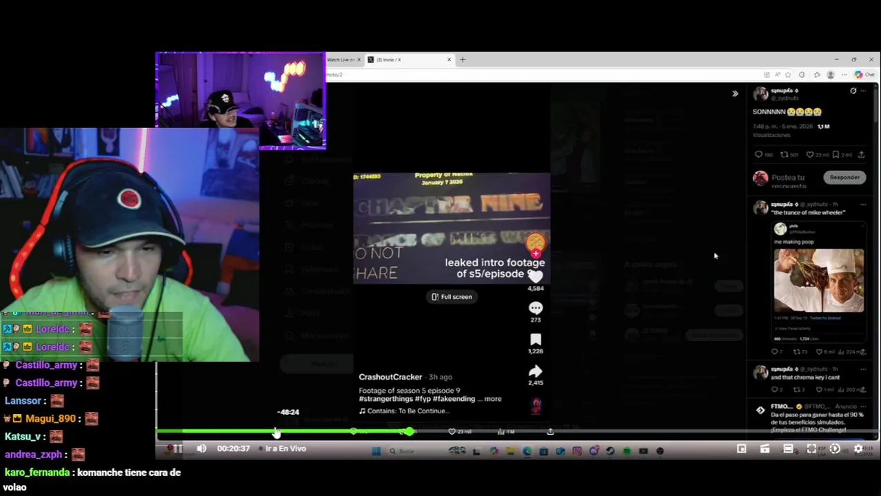
Task: Click the 'Full screen' button on TikTok video
Action: point(452,297)
